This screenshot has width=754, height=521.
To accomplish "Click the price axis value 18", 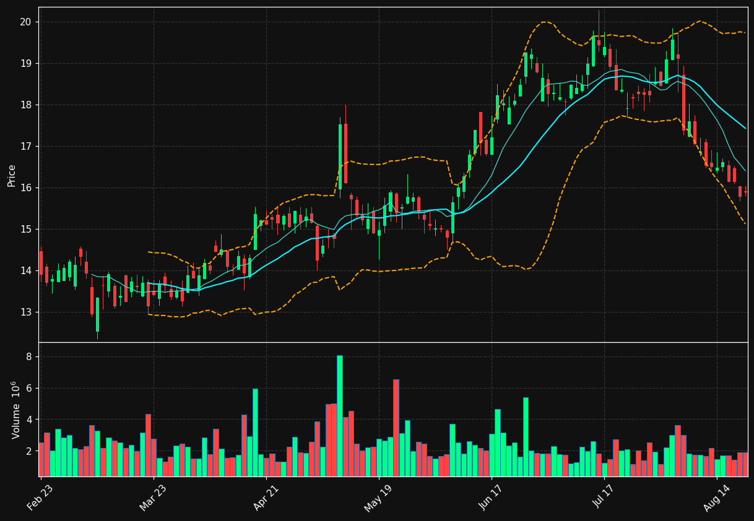I will pos(25,105).
